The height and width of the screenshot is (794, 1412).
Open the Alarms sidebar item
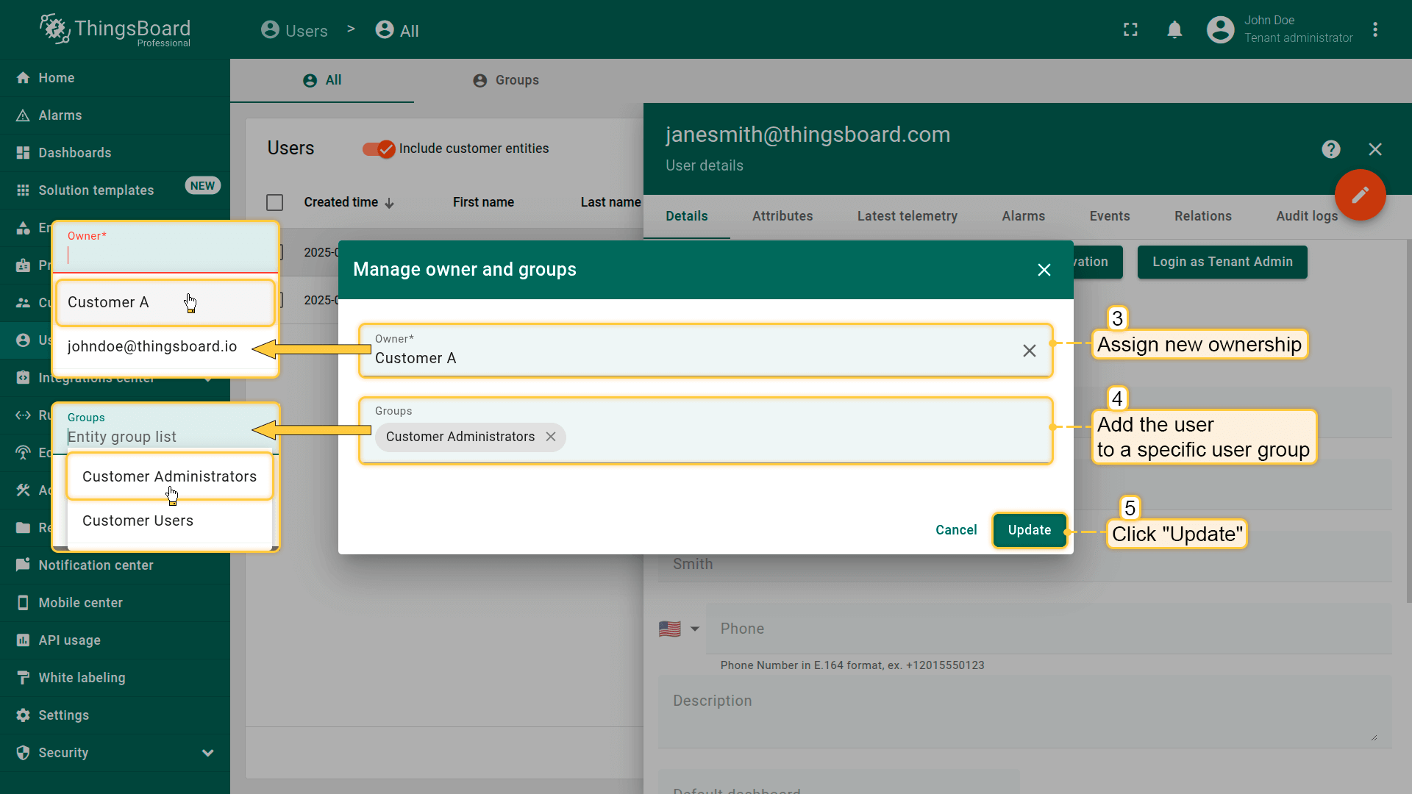(60, 115)
